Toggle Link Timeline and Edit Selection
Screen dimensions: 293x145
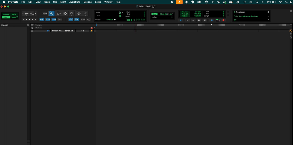pyautogui.click(x=48, y=19)
